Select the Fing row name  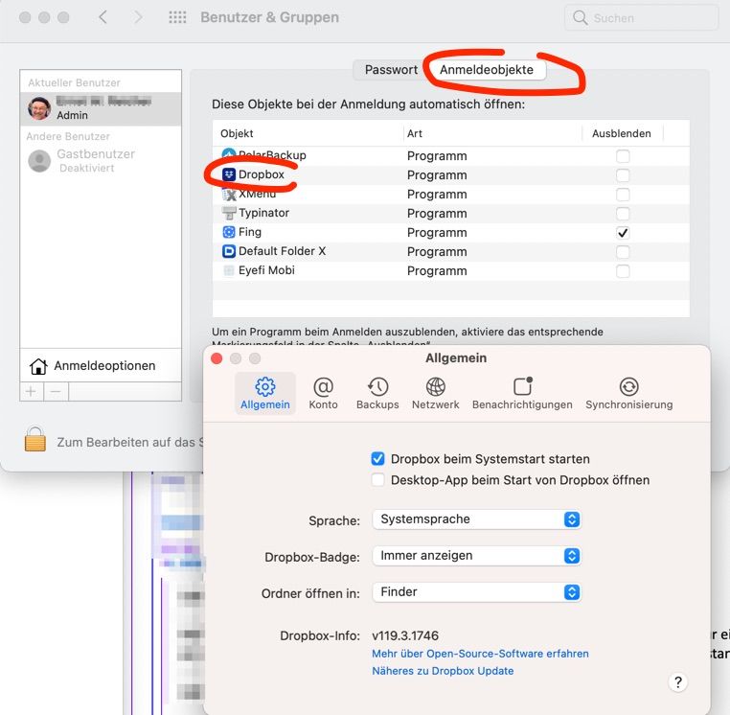(249, 232)
